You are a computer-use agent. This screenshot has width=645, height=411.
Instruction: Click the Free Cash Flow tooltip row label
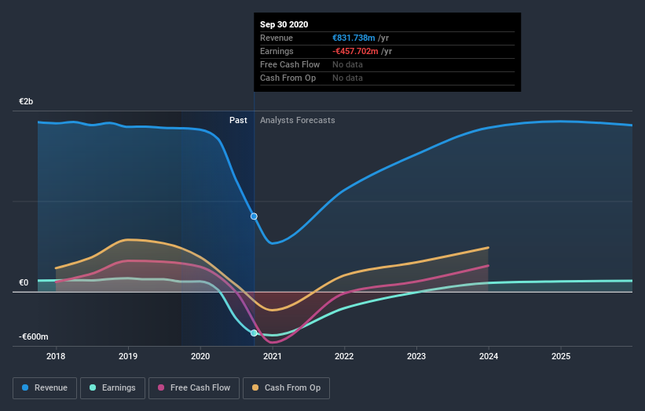click(x=290, y=64)
